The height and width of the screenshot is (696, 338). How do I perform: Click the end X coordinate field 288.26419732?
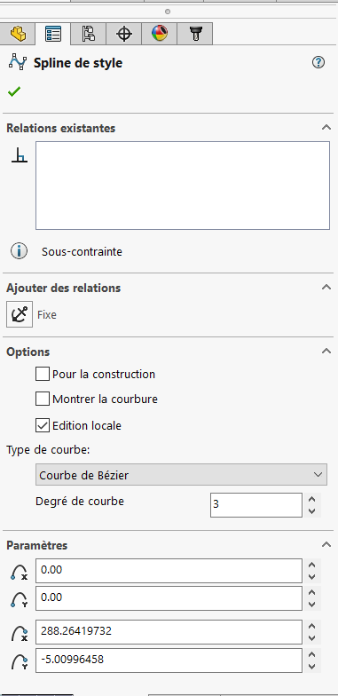click(169, 632)
